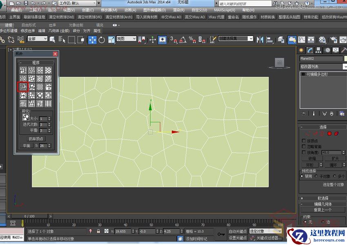Select the Rotate tool in main toolbar
The image size is (347, 245).
101,40
